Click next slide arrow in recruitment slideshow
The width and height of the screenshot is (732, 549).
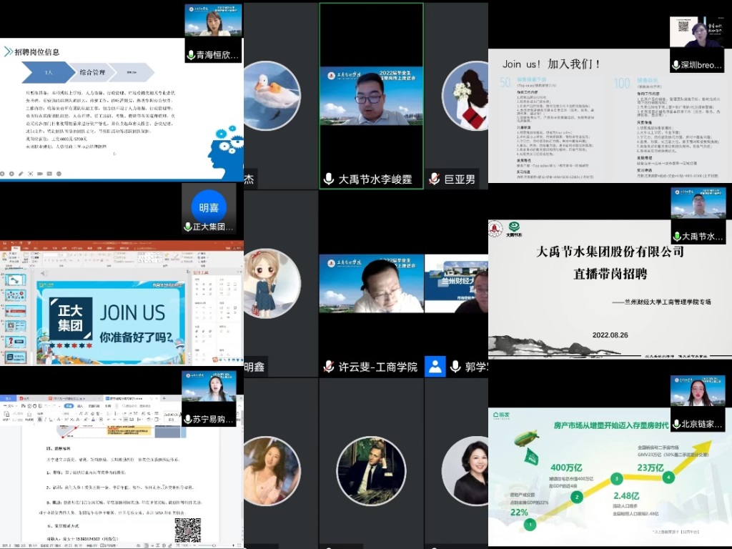click(x=11, y=174)
